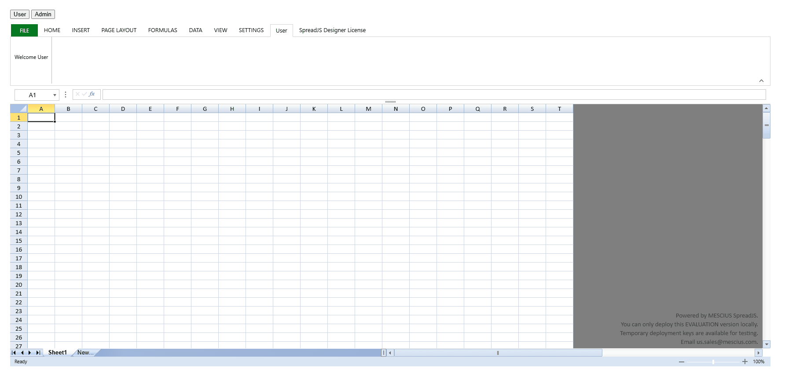Screen dimensions: 785x376
Task: Switch to the DATA tab
Action: pos(195,30)
